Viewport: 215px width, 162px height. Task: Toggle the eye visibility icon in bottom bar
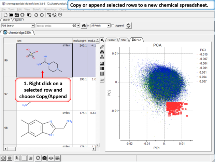click(51, 158)
